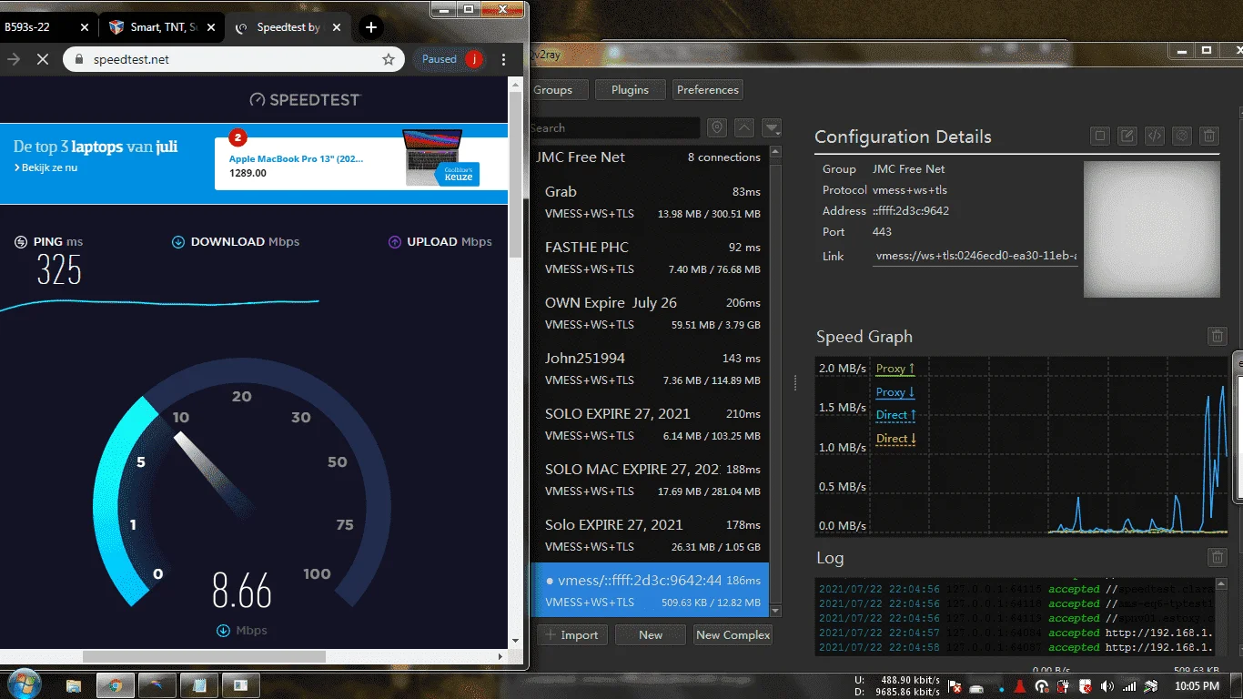Click the Bekijk ze nu link

45,168
